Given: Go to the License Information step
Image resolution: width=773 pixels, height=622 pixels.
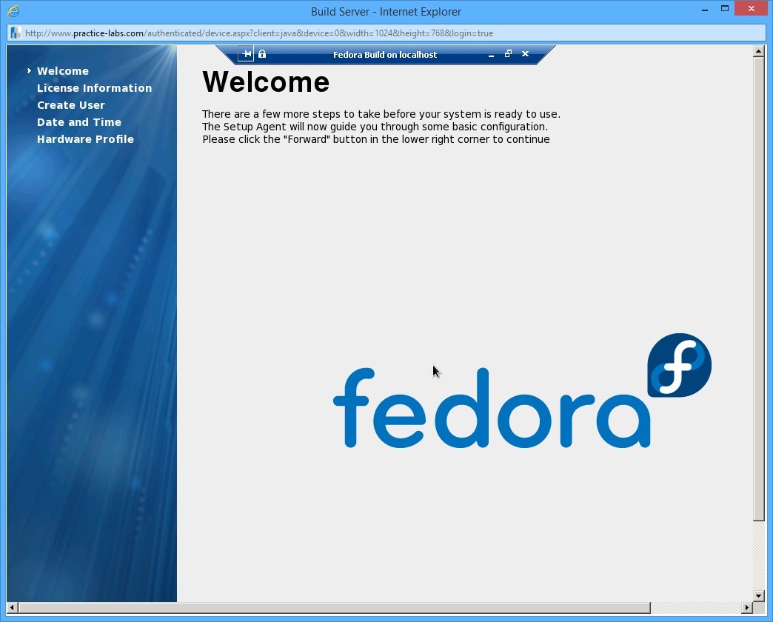Looking at the screenshot, I should tap(94, 88).
